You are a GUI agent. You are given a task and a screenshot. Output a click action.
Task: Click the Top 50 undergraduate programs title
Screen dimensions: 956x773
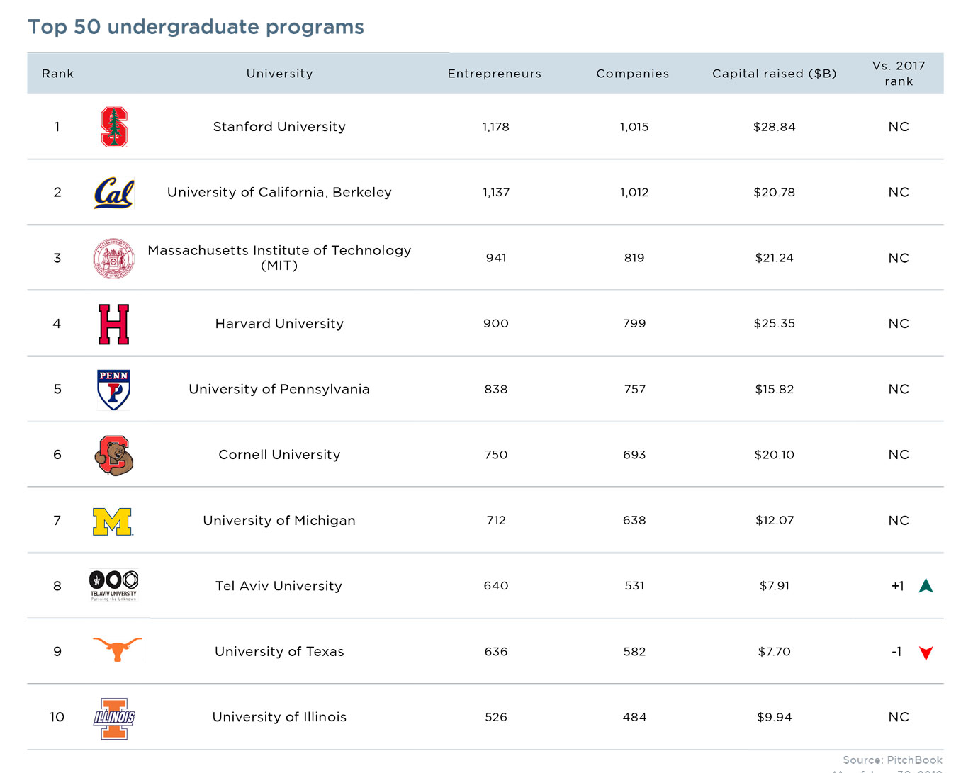pos(196,27)
